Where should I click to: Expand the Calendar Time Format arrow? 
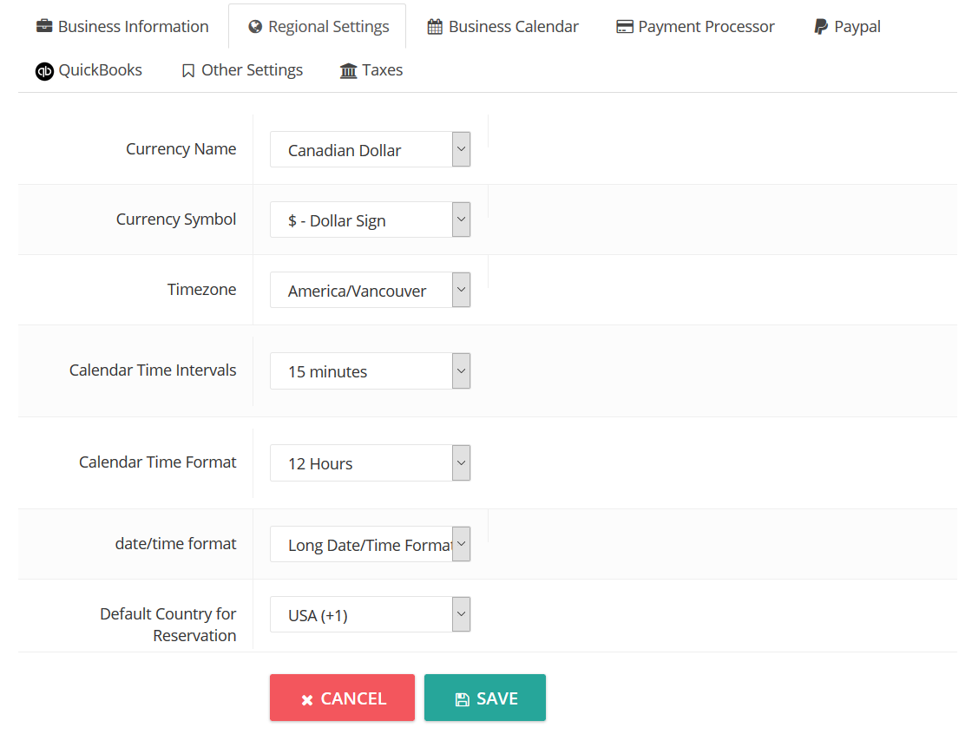tap(461, 462)
